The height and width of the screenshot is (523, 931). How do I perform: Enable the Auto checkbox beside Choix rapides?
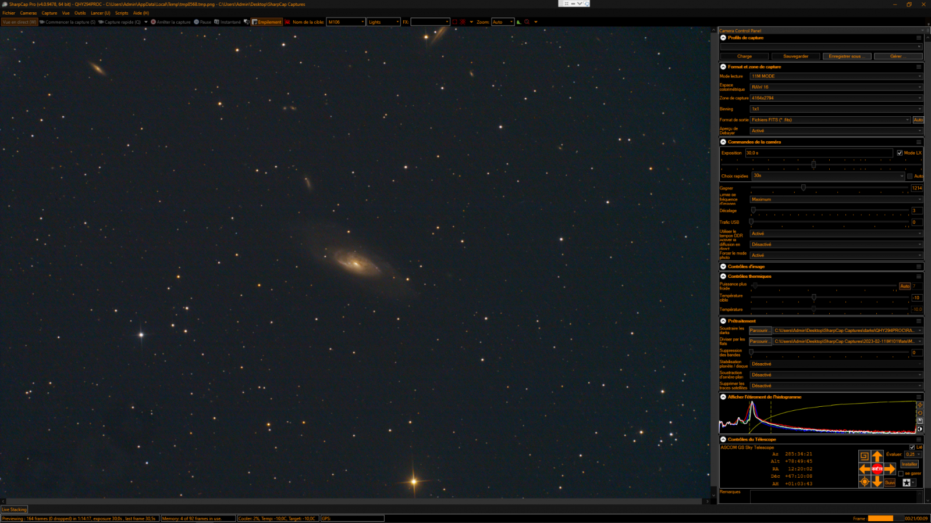[910, 176]
